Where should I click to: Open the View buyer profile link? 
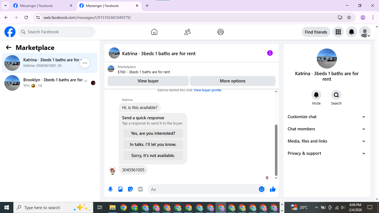pos(208,90)
